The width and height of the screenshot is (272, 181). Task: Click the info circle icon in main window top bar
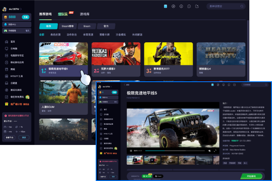(x=181, y=6)
